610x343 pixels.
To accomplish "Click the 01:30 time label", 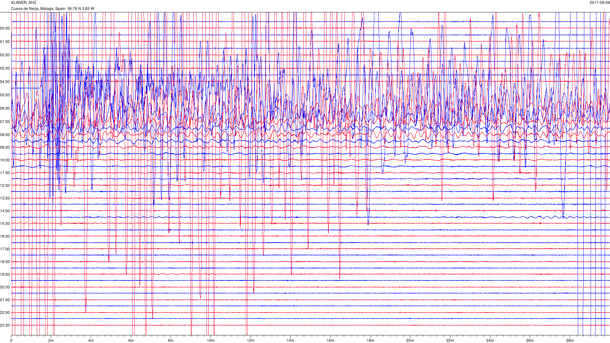I will [x=5, y=42].
